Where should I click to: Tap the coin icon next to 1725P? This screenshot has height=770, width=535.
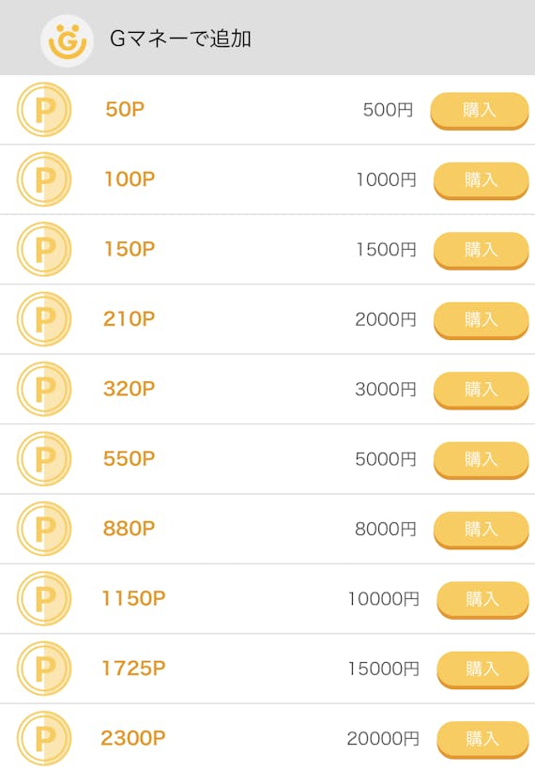click(44, 669)
